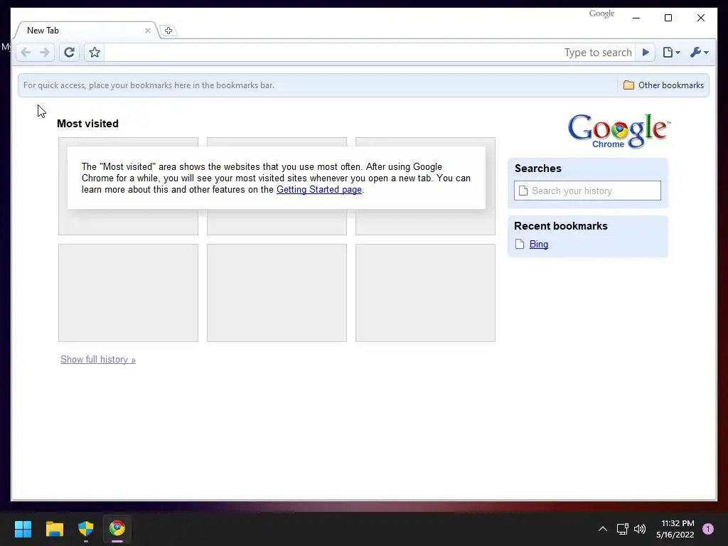728x546 pixels.
Task: Open the Other bookmarks folder
Action: tap(663, 85)
